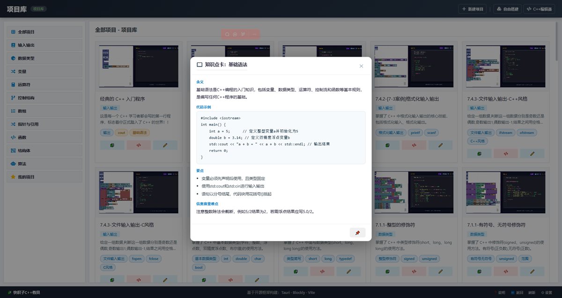
Task: Go to 算法 category
Action: [44, 164]
